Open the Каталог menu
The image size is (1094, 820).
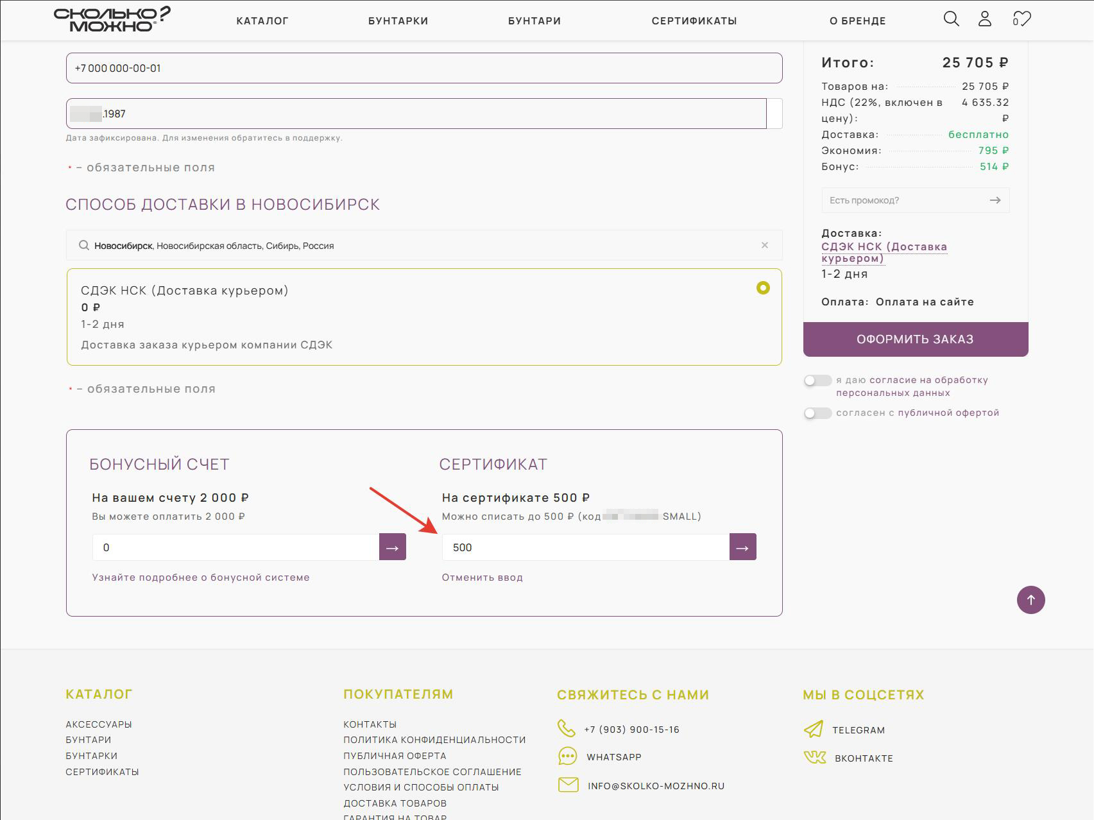coord(262,21)
